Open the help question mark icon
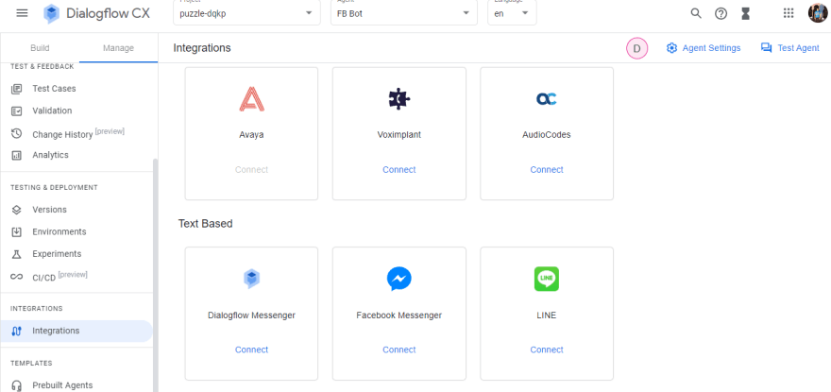The width and height of the screenshot is (831, 392). point(721,13)
